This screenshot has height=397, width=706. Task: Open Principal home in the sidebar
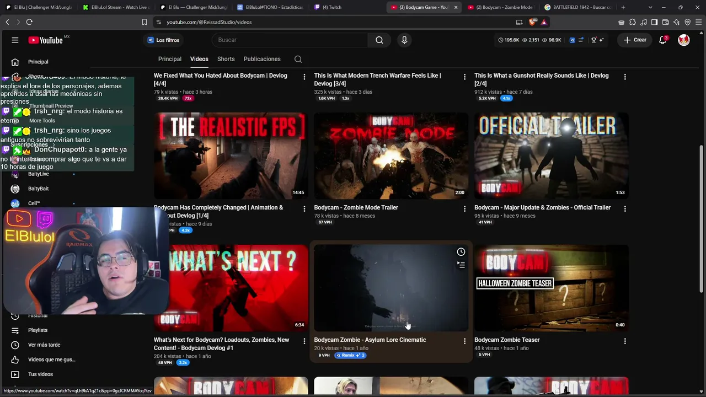coord(38,62)
